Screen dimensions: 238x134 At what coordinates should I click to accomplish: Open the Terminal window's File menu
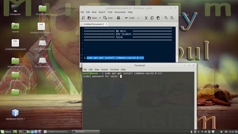pyautogui.click(x=85, y=70)
